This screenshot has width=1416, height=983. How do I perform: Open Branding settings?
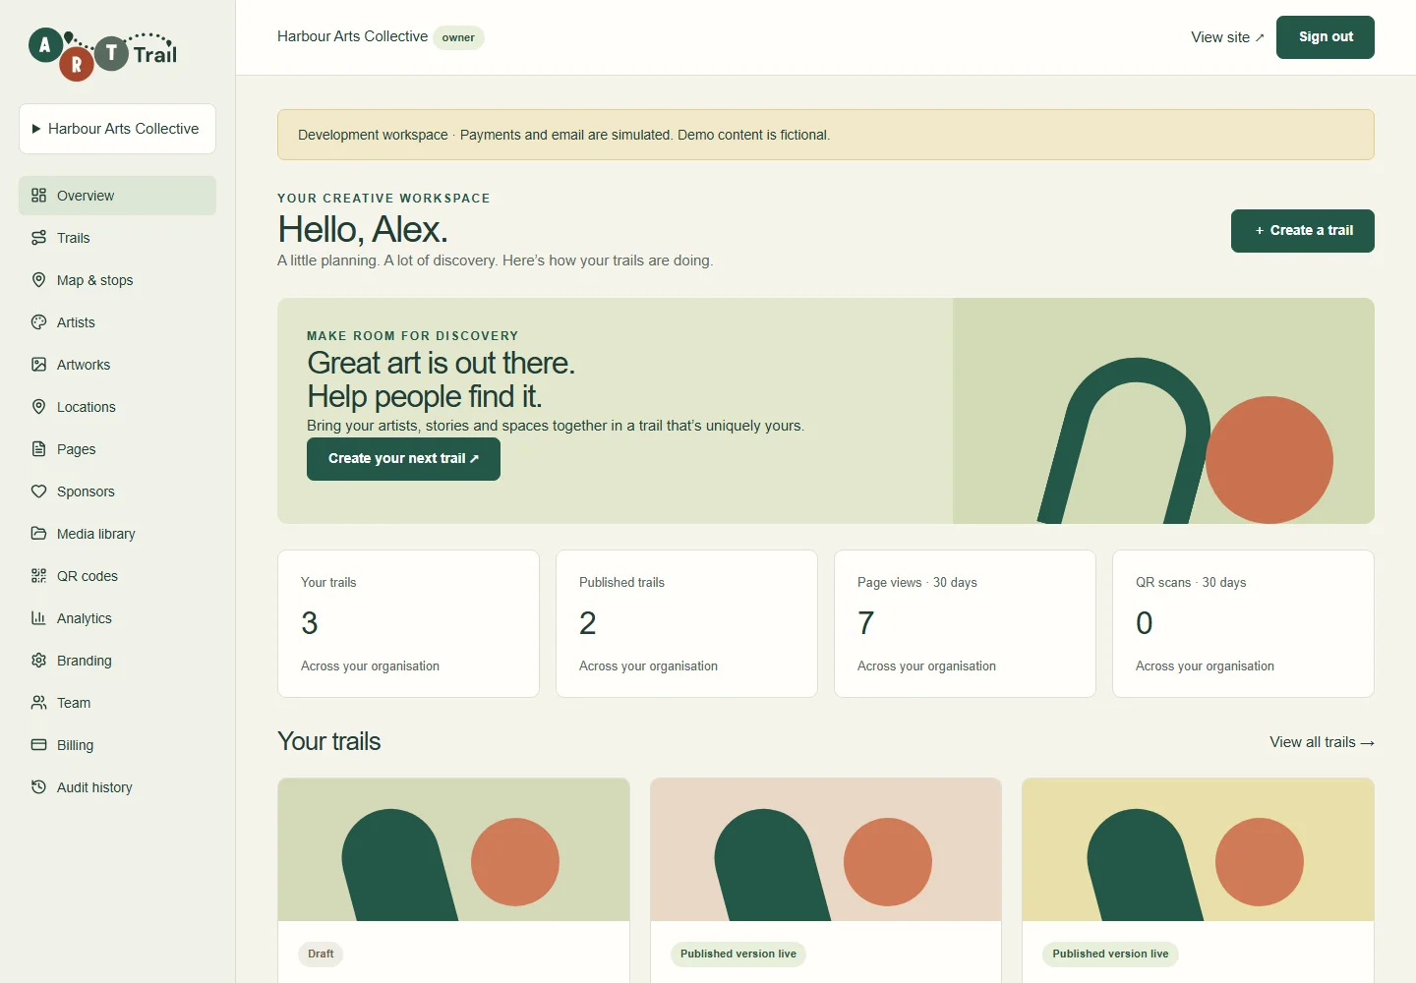(x=117, y=661)
